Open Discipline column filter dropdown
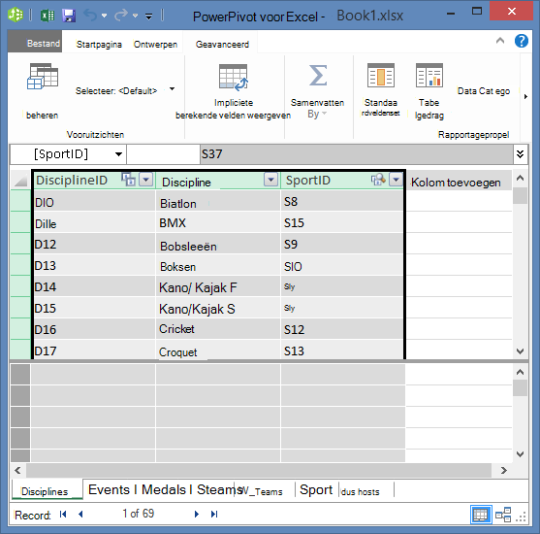 271,180
